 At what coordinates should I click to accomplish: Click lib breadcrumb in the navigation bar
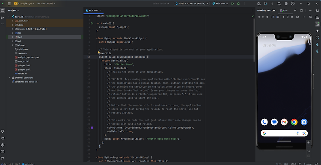tap(16, 164)
